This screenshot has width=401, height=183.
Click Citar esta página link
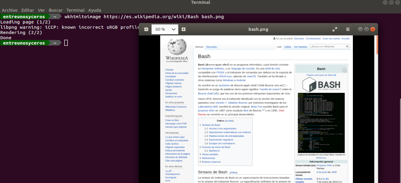[x=174, y=160]
